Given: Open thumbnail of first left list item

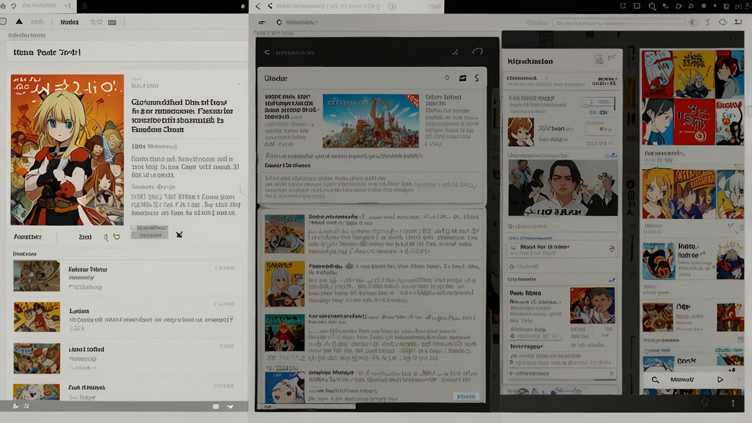Looking at the screenshot, I should click(37, 276).
